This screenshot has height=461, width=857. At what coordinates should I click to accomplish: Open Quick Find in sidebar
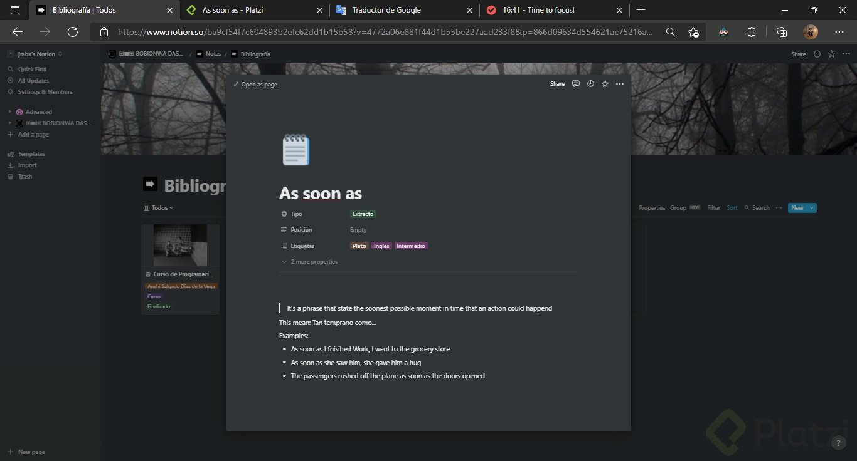click(32, 70)
